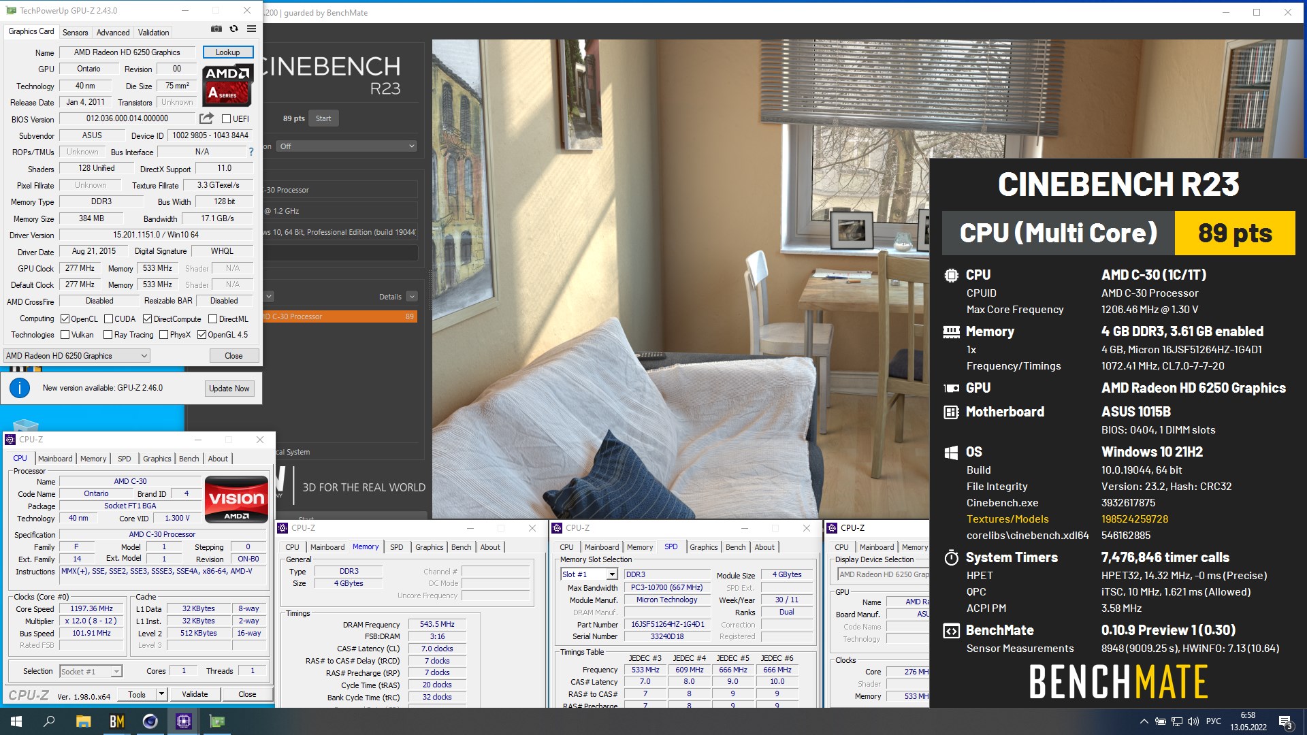Image resolution: width=1307 pixels, height=735 pixels.
Task: Click GPU-Z refresh icon
Action: (233, 29)
